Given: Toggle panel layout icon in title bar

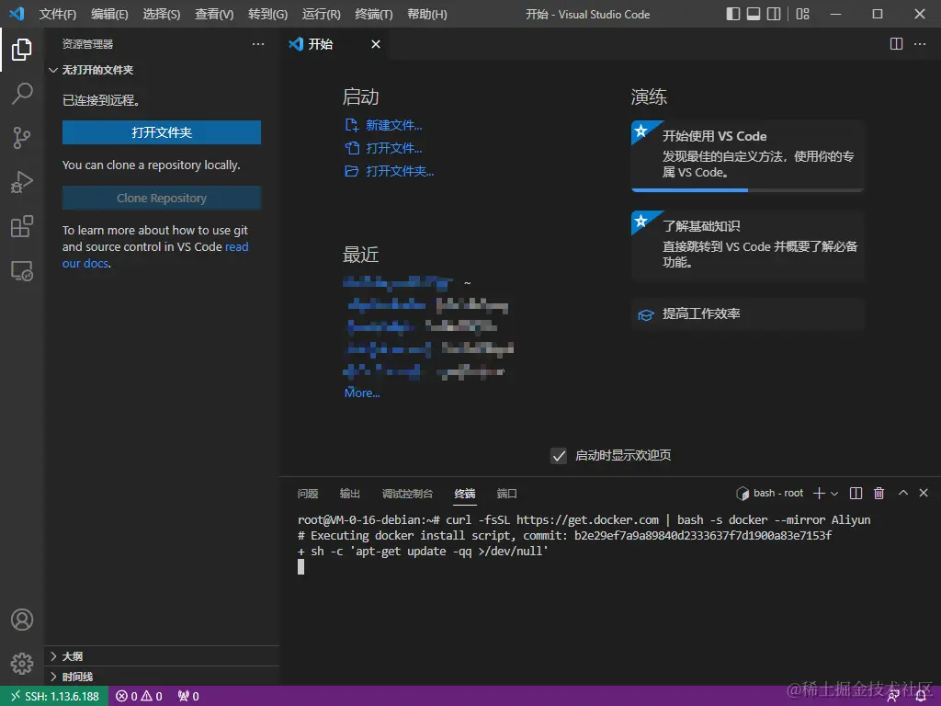Looking at the screenshot, I should (x=754, y=14).
